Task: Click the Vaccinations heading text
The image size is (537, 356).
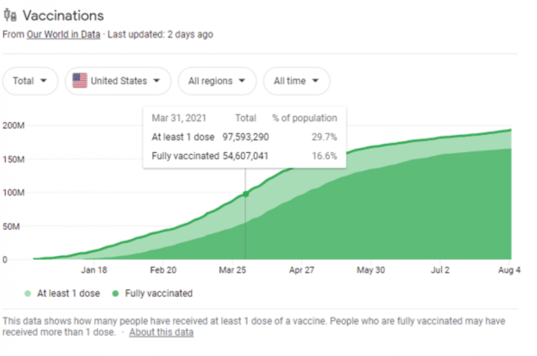Action: coord(63,16)
